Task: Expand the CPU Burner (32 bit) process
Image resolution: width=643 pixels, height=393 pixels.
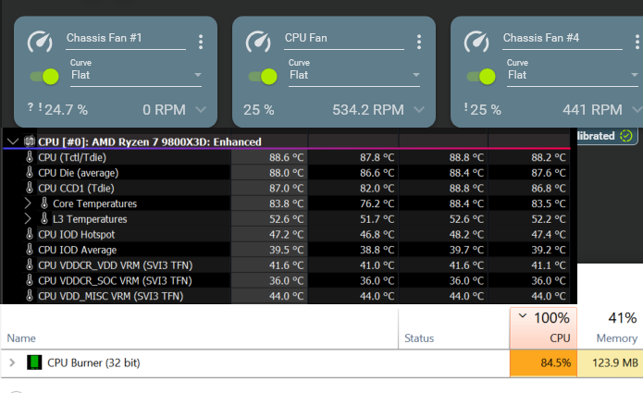Action: click(x=12, y=362)
